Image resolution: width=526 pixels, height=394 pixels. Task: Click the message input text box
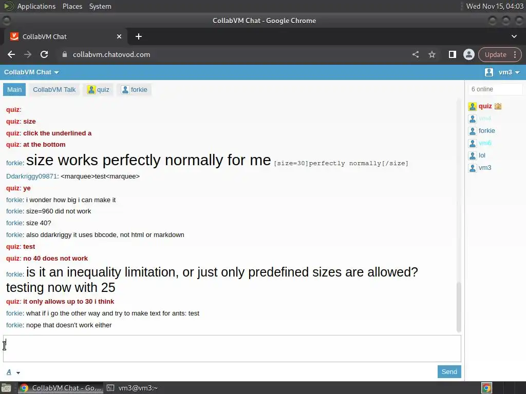[232, 348]
